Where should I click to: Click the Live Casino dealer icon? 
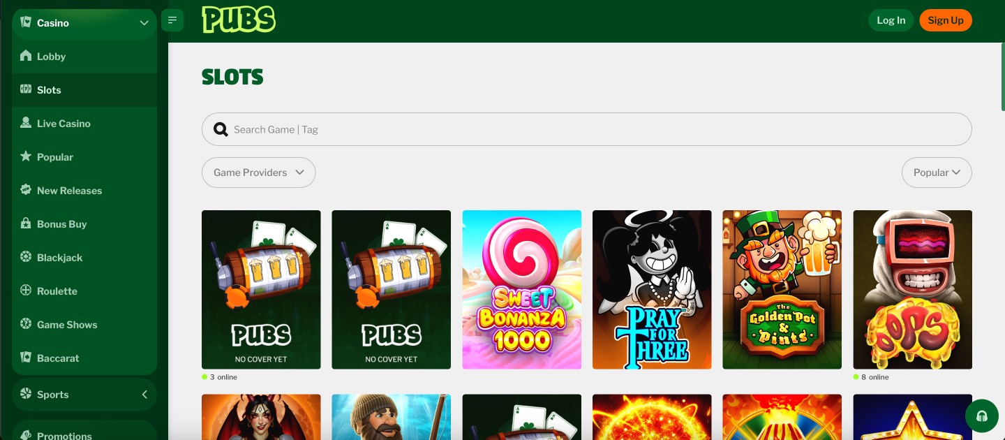pyautogui.click(x=26, y=123)
